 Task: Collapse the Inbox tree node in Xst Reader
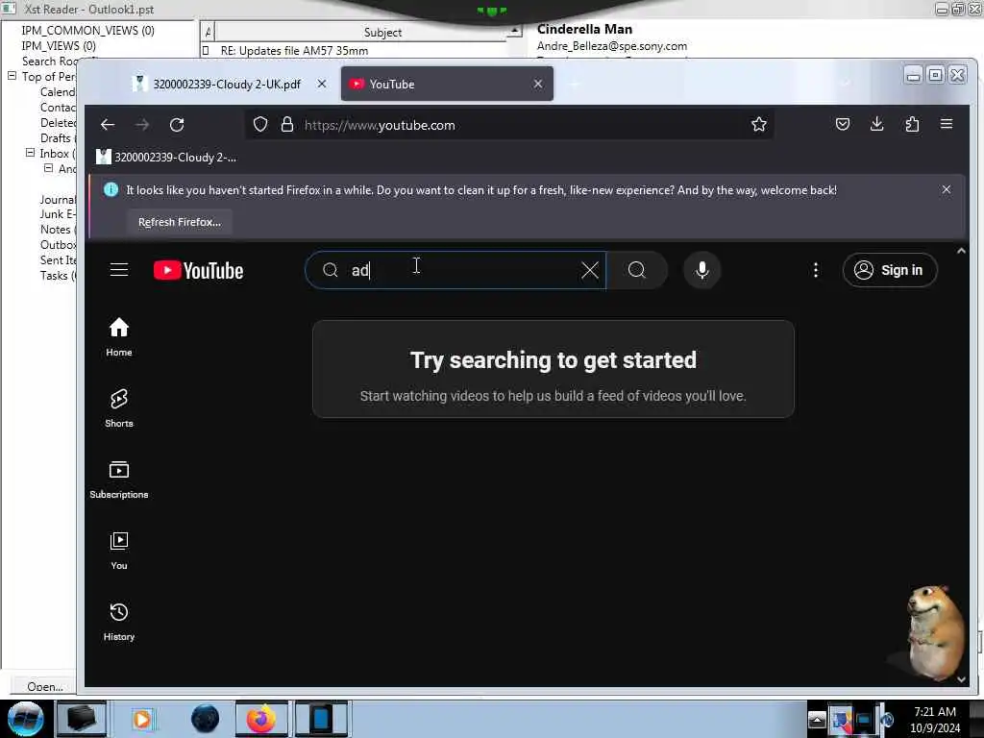[30, 153]
